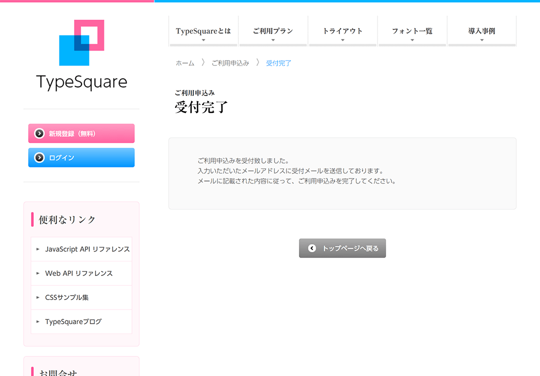This screenshot has height=376, width=540.
Task: Click the line 入力いただいたメールアドレスに受付メールを送信しております。
Action: pos(290,171)
